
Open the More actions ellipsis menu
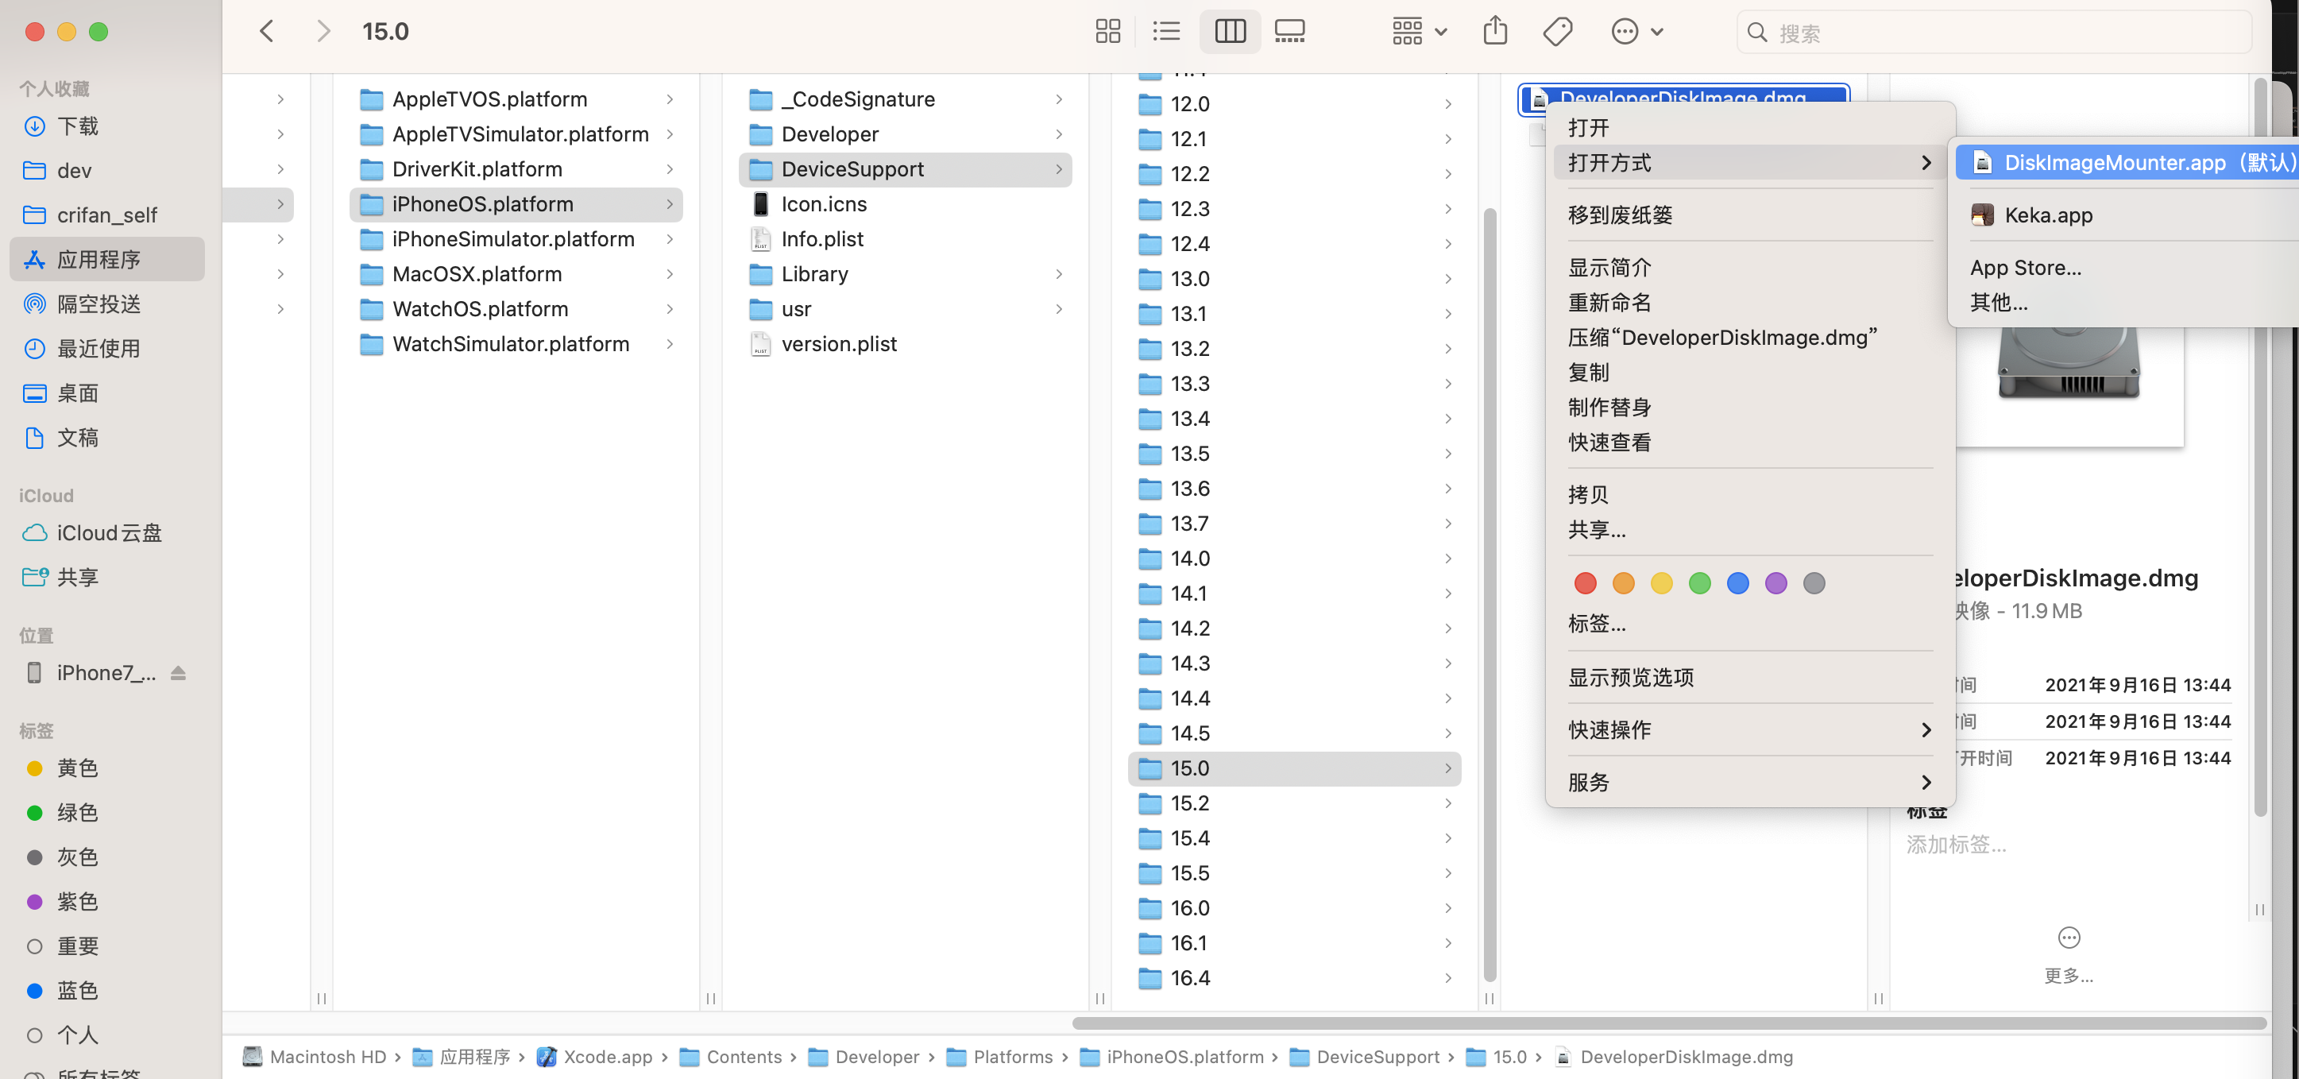pyautogui.click(x=1636, y=32)
